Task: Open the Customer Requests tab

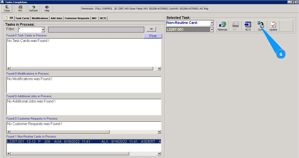Action: click(77, 18)
